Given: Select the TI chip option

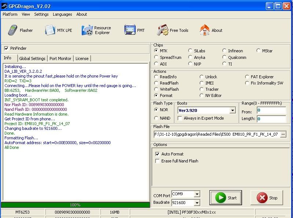Looking at the screenshot, I should 224,64.
